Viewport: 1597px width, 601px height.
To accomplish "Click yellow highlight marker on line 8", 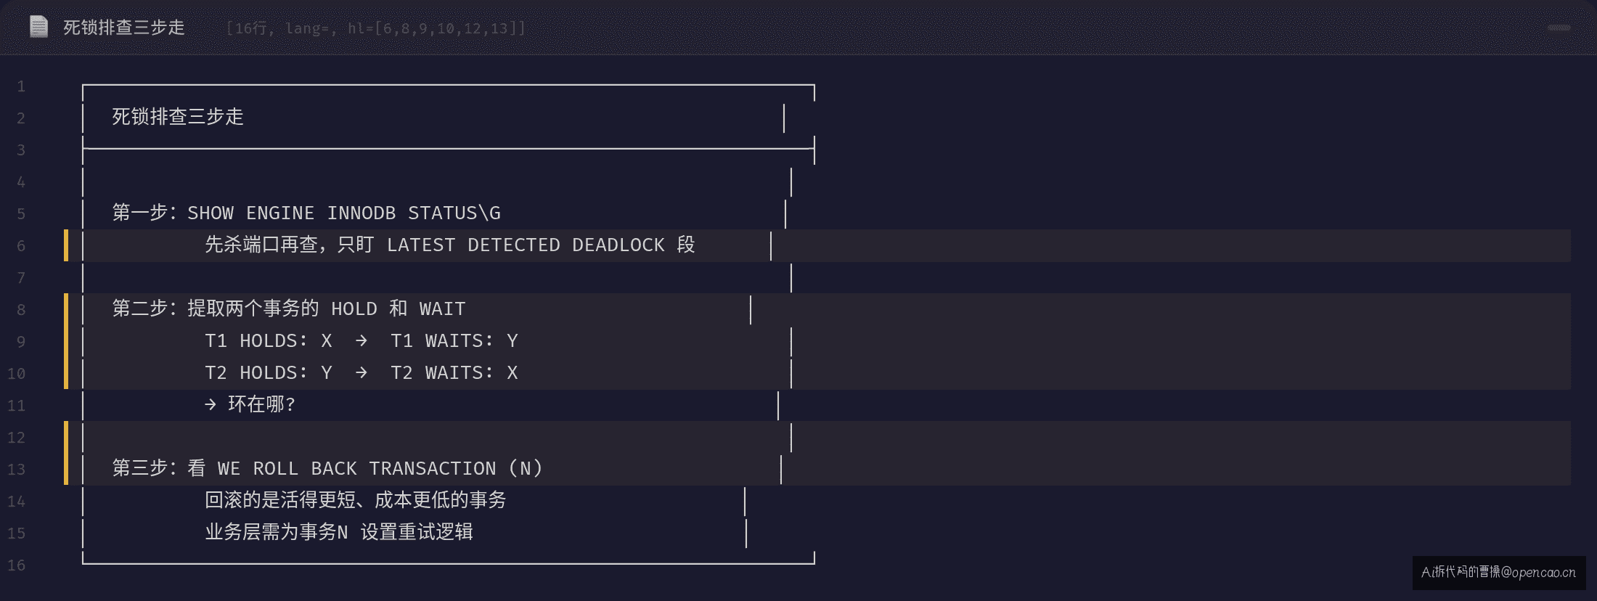I will pos(66,309).
